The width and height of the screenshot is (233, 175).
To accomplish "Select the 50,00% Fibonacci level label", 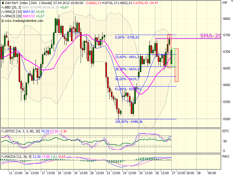I will click(127, 79).
